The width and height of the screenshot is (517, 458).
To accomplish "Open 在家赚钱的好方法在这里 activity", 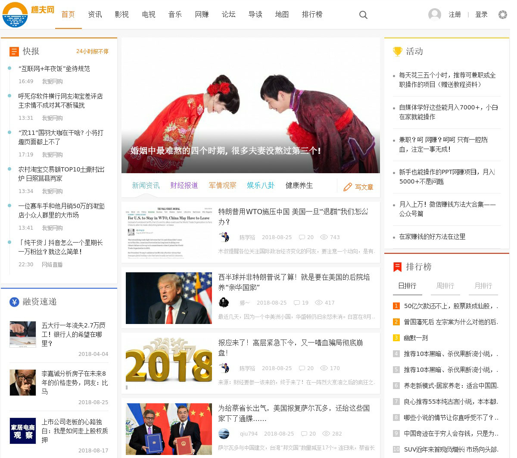I will [432, 237].
